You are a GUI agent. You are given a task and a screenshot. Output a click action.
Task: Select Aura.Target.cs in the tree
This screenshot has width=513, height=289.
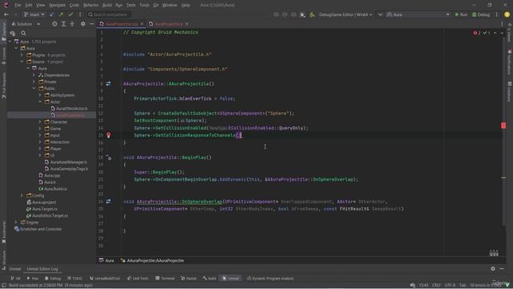(x=42, y=209)
